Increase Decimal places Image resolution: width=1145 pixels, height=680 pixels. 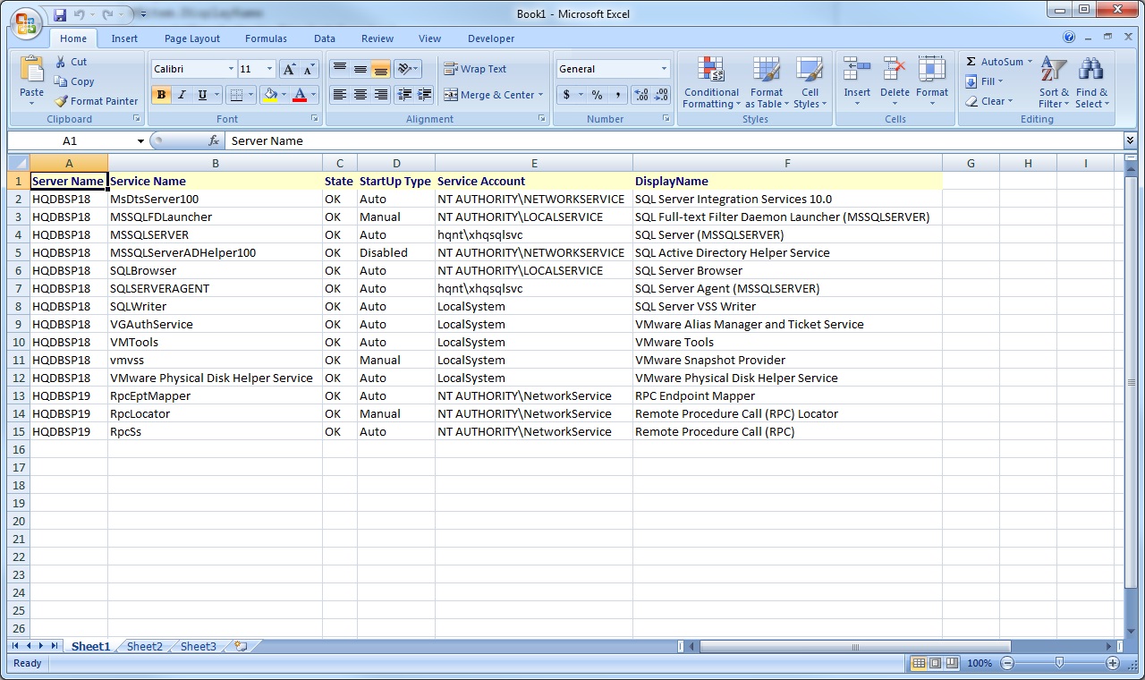point(640,95)
